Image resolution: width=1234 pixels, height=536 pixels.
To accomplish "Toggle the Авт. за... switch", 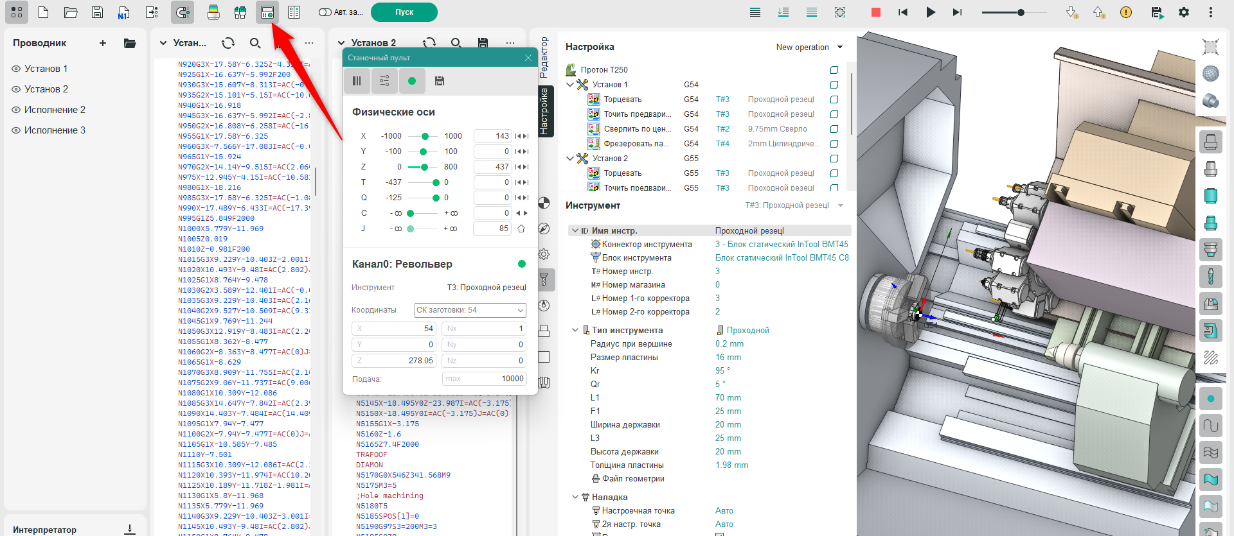I will coord(325,12).
